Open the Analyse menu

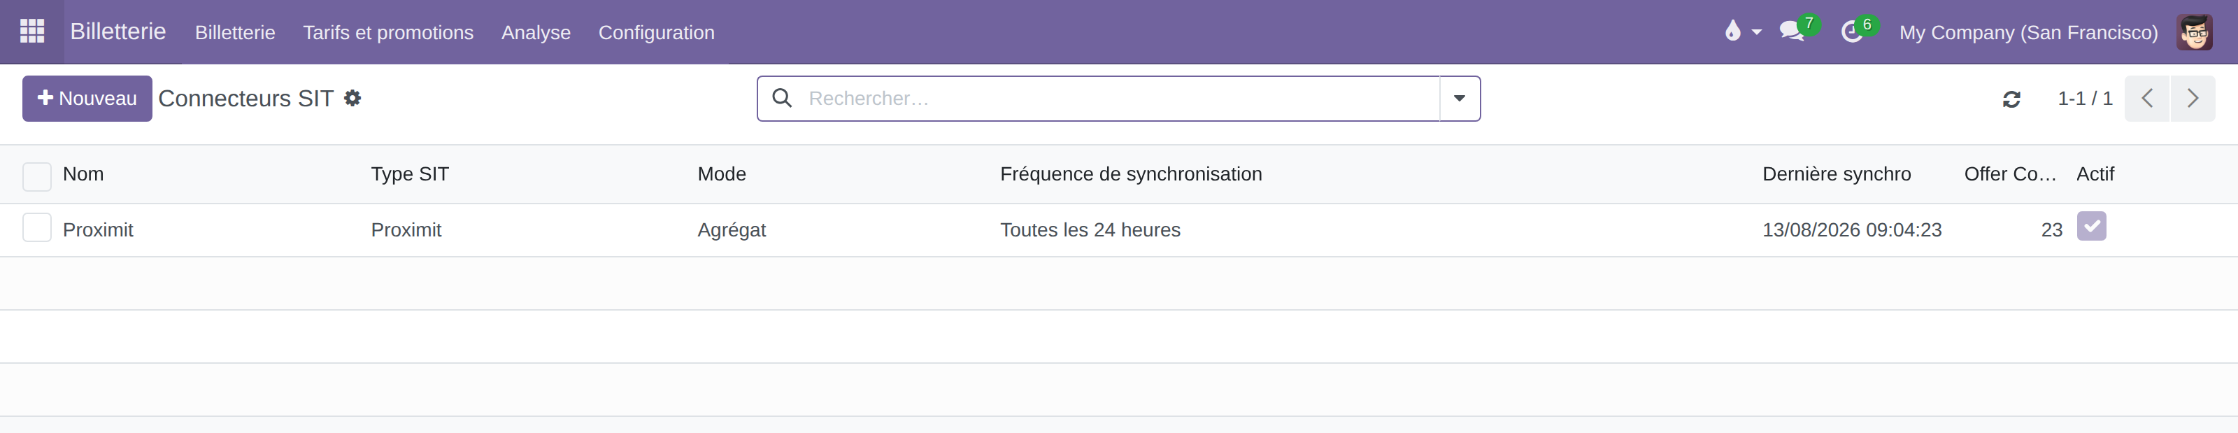tap(536, 32)
